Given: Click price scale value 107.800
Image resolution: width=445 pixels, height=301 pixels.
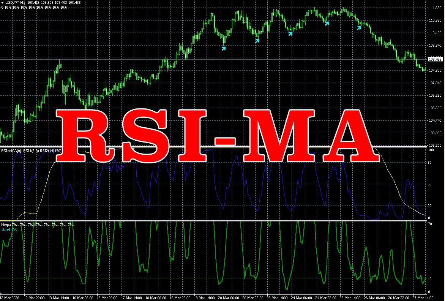Looking at the screenshot, I should point(435,70).
